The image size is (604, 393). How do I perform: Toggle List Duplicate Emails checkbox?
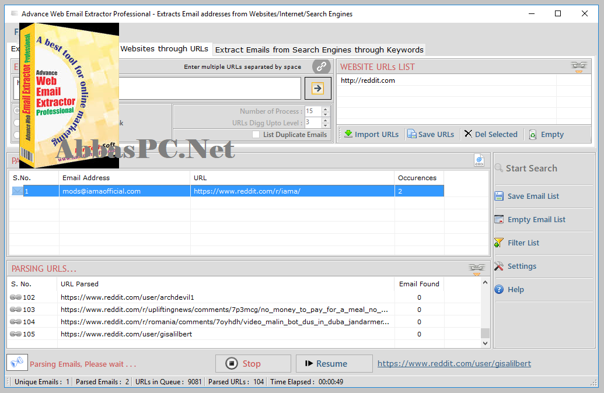click(x=256, y=134)
